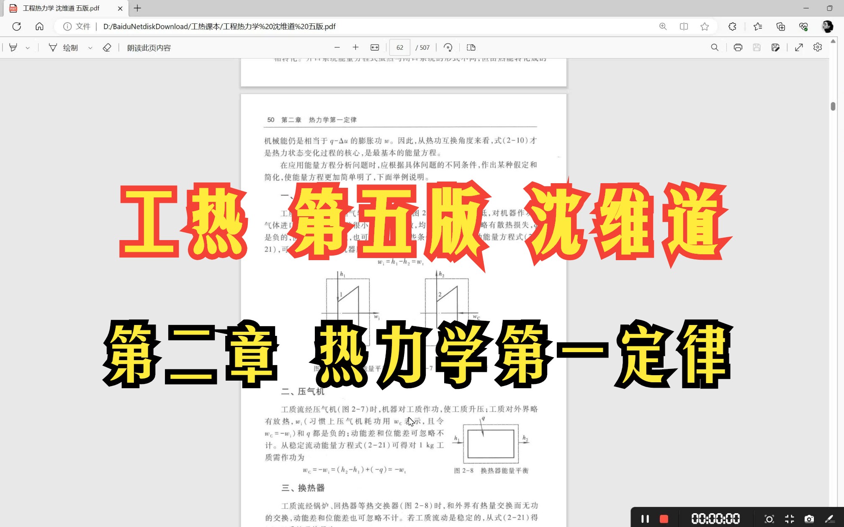Open user profile avatar
This screenshot has height=527, width=844.
[x=827, y=26]
